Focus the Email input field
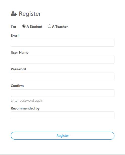 click(x=62, y=43)
